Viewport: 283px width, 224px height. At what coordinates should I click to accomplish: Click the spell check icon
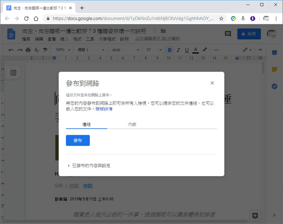pyautogui.click(x=37, y=50)
